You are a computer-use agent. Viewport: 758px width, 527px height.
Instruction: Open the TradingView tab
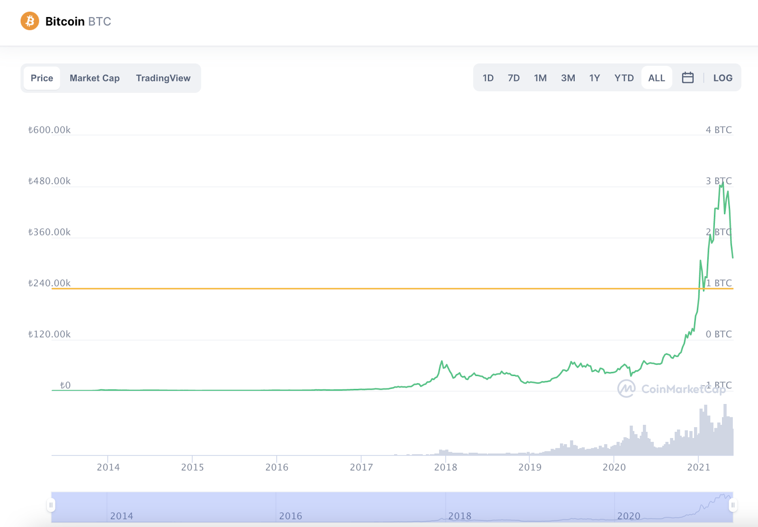coord(163,78)
